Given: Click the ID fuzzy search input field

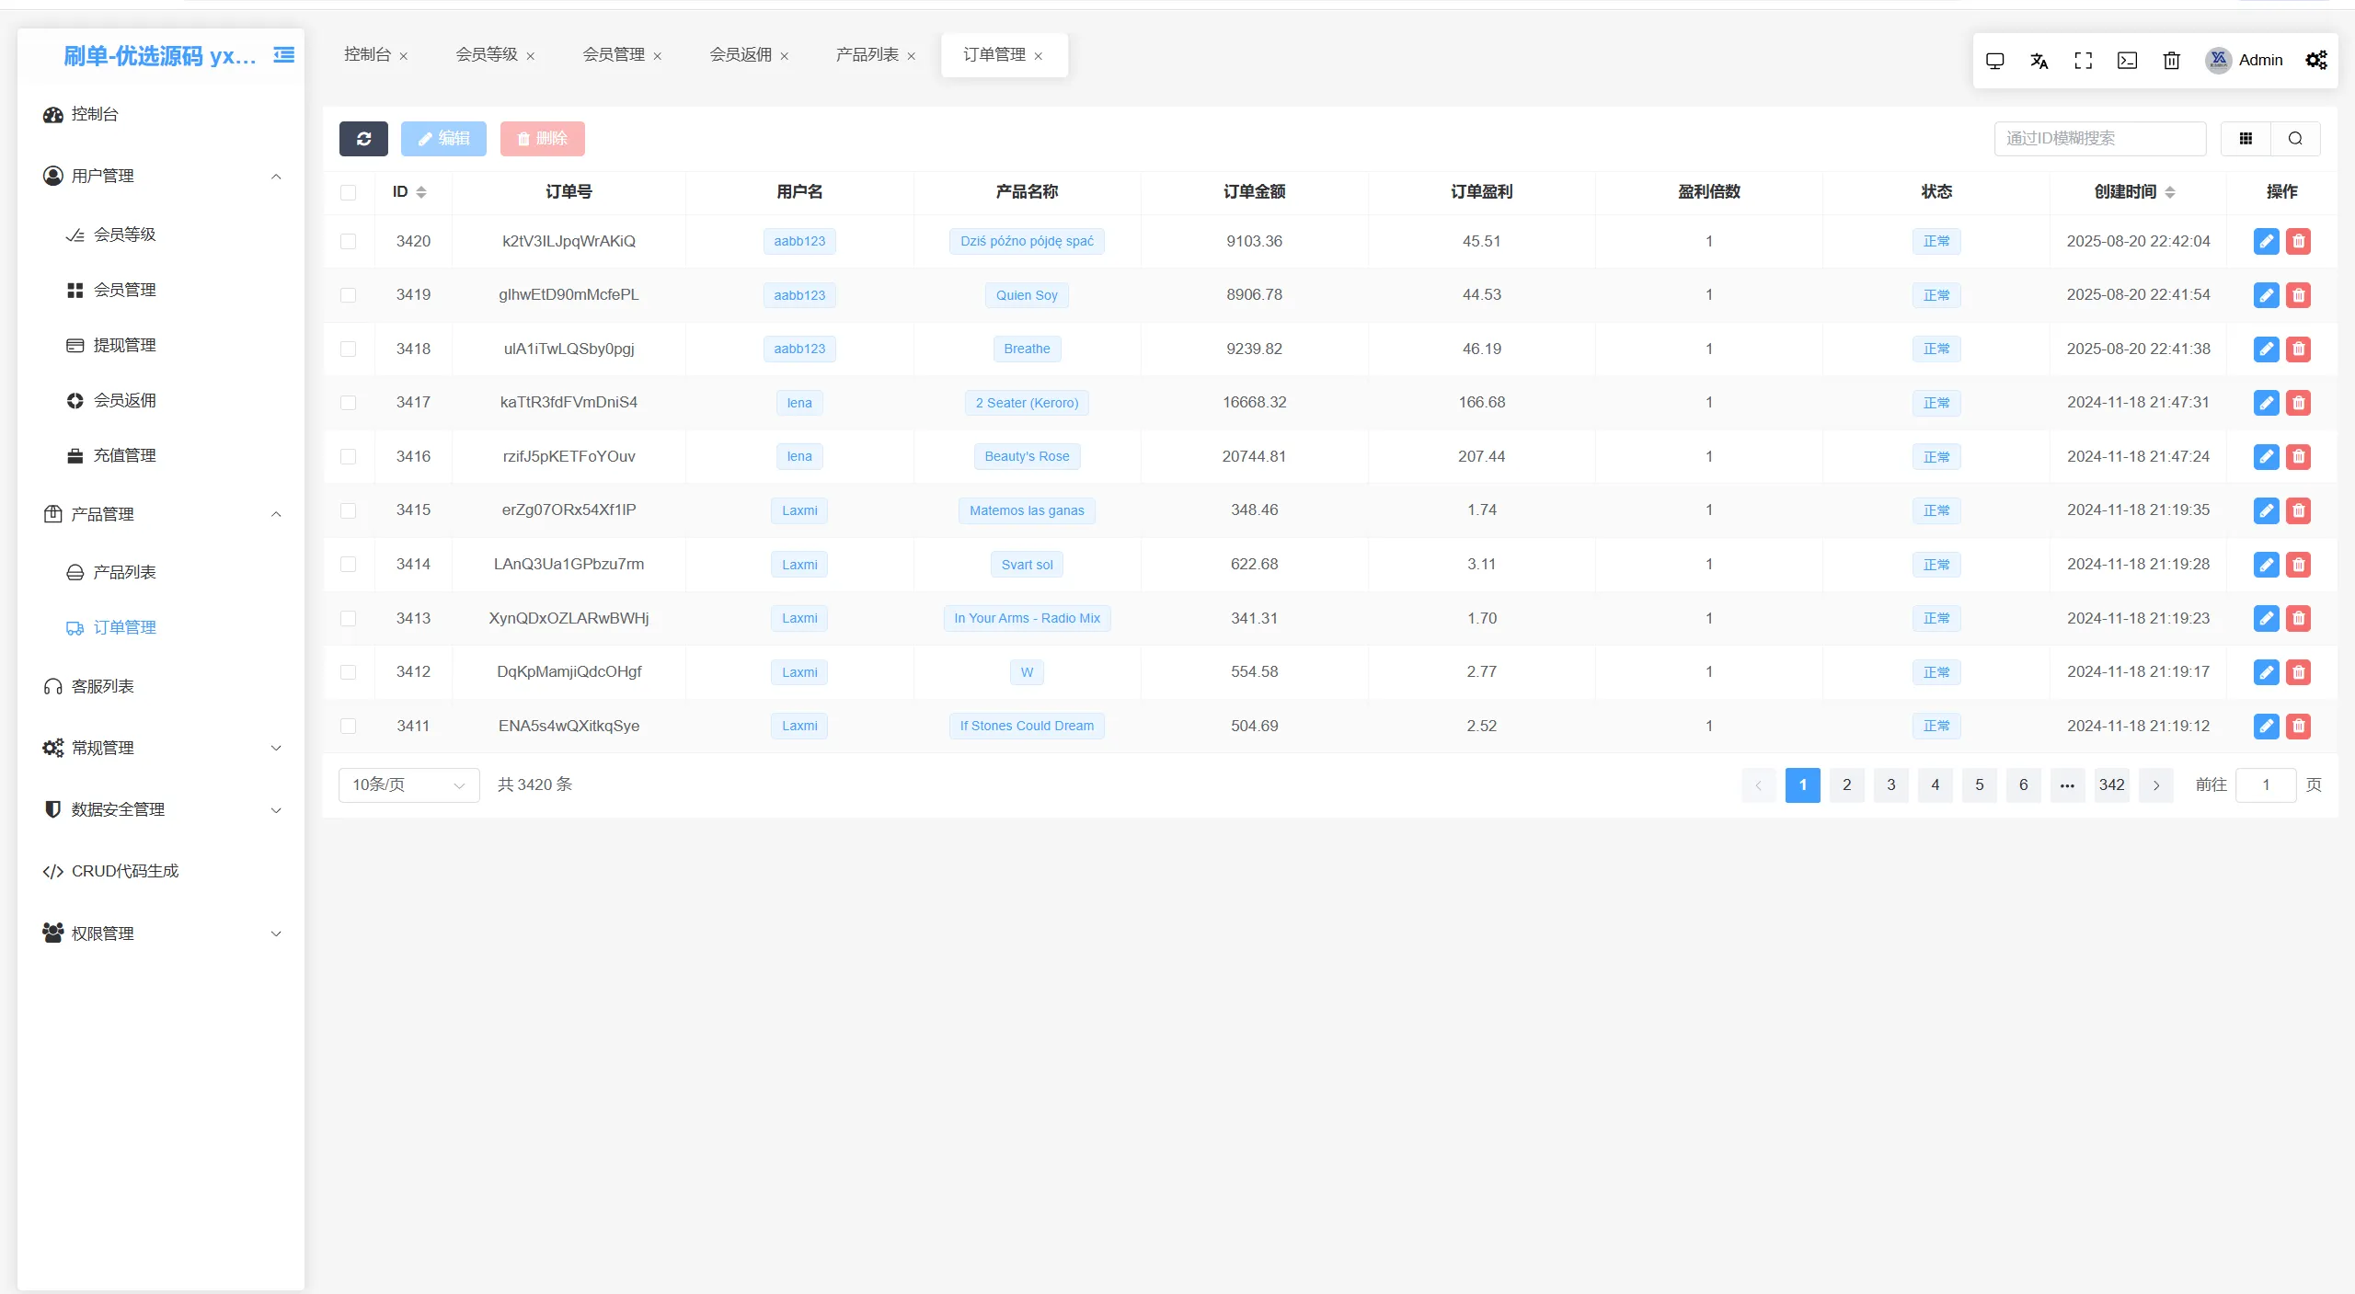Looking at the screenshot, I should (x=2099, y=139).
